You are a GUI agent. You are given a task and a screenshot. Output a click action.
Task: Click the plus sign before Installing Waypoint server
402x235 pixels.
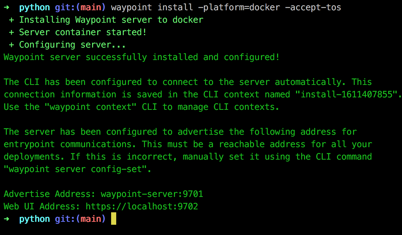point(11,20)
